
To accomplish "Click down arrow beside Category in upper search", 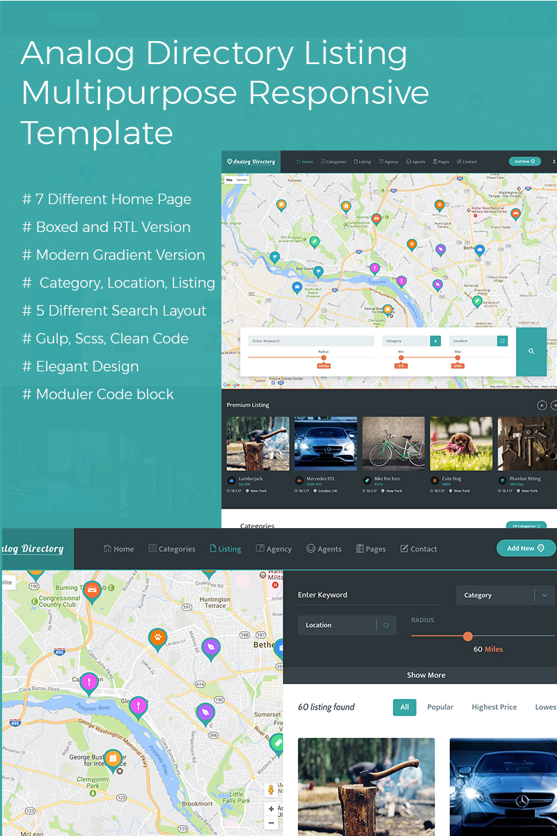I will 436,341.
